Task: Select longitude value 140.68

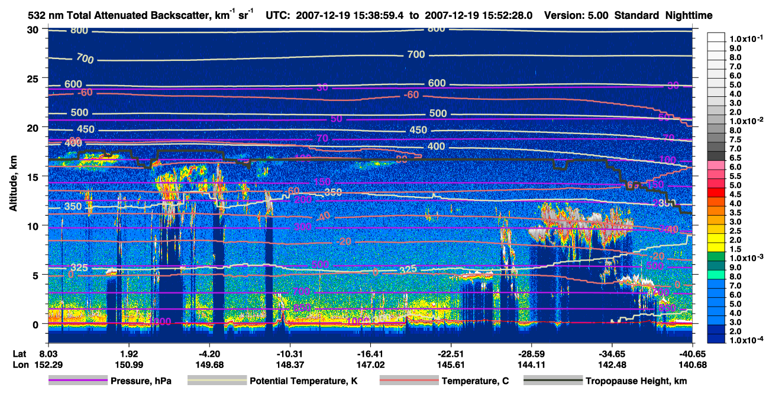Action: pyautogui.click(x=692, y=364)
